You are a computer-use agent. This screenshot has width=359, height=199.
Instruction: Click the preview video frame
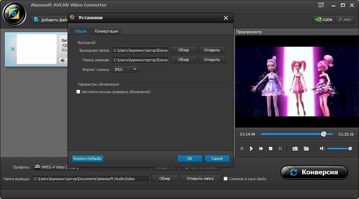tap(297, 81)
